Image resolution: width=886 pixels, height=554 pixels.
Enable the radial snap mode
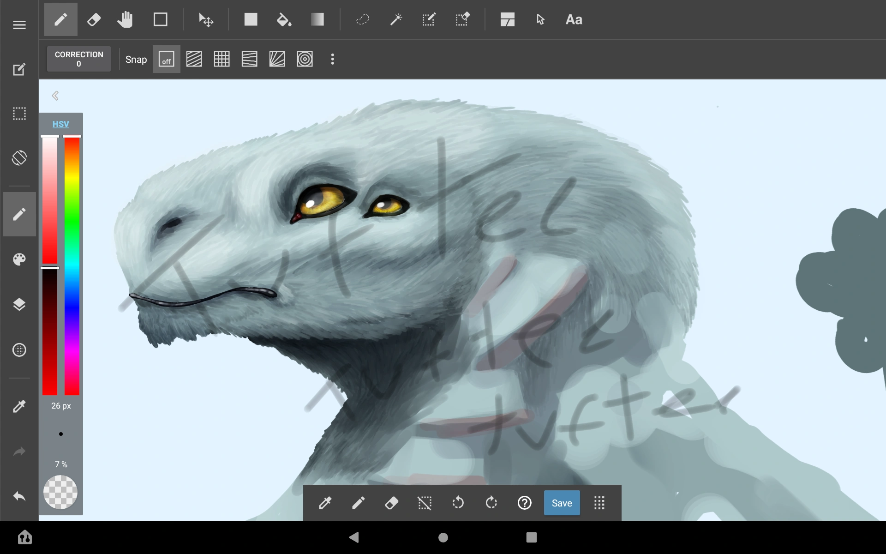[305, 59]
